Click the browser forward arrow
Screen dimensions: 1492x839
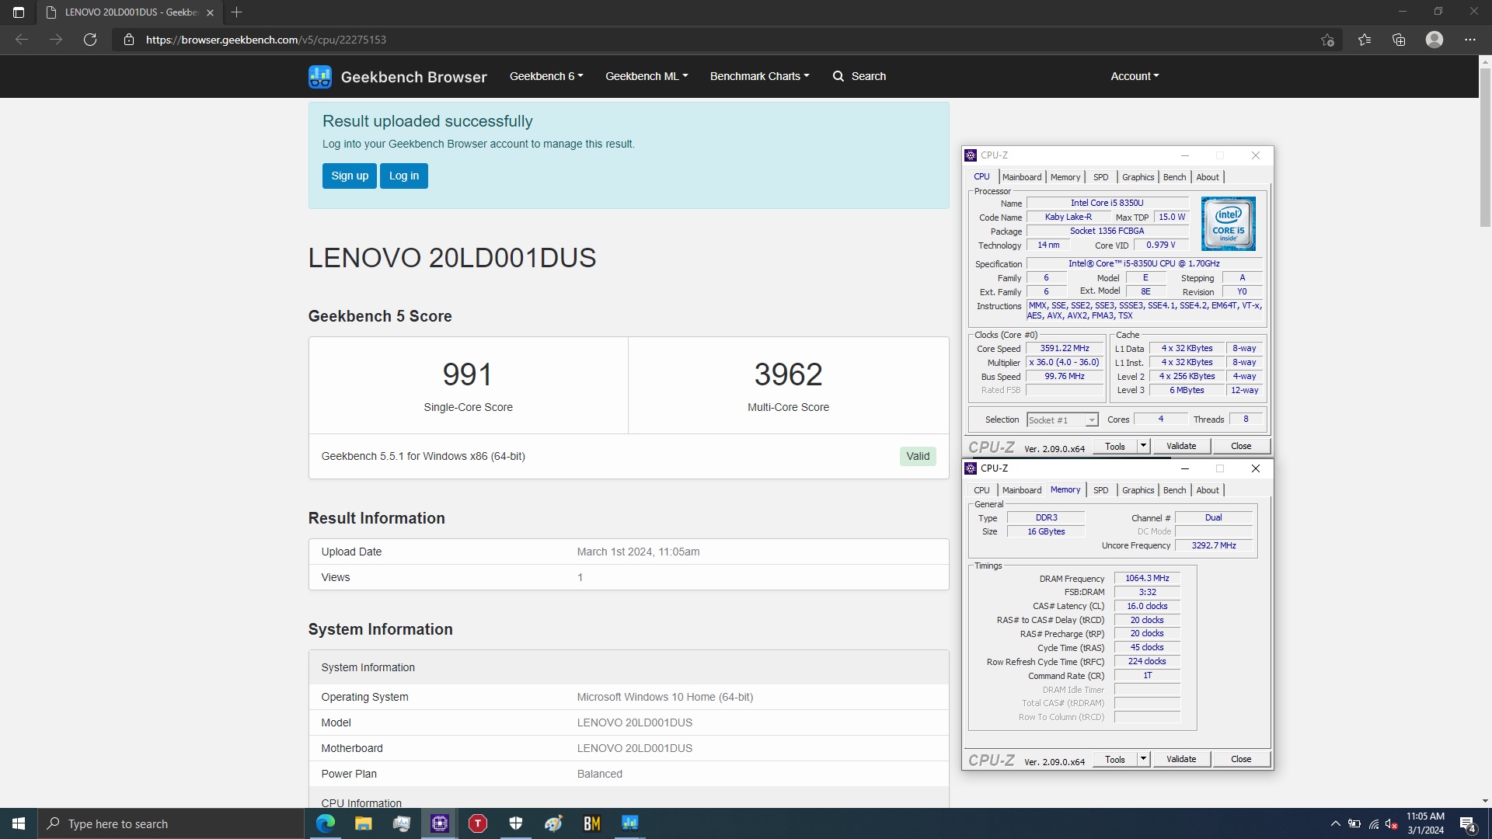56,40
